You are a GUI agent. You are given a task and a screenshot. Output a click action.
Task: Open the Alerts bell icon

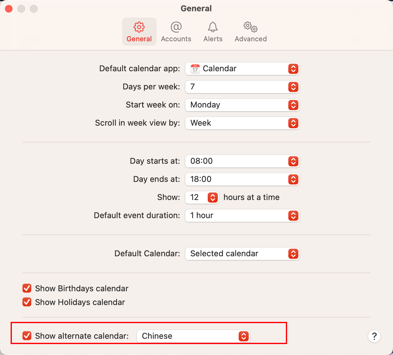click(213, 27)
